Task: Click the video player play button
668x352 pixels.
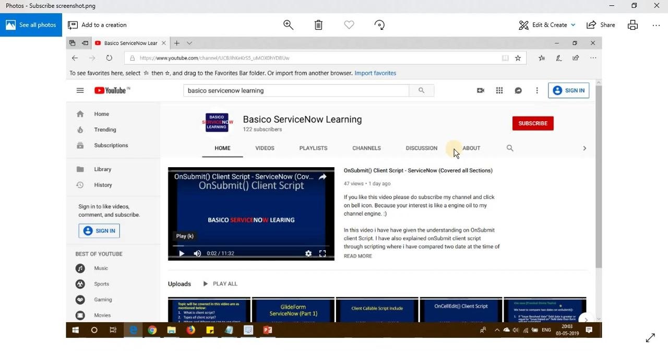Action: (x=182, y=253)
